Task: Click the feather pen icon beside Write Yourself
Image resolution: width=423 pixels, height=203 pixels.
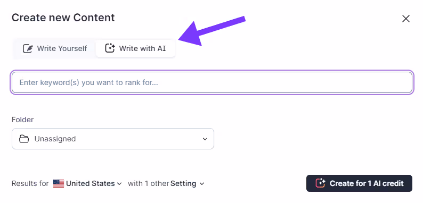Action: coord(28,48)
